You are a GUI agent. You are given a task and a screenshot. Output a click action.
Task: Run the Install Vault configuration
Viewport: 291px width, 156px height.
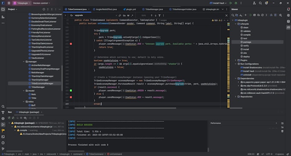point(231,3)
